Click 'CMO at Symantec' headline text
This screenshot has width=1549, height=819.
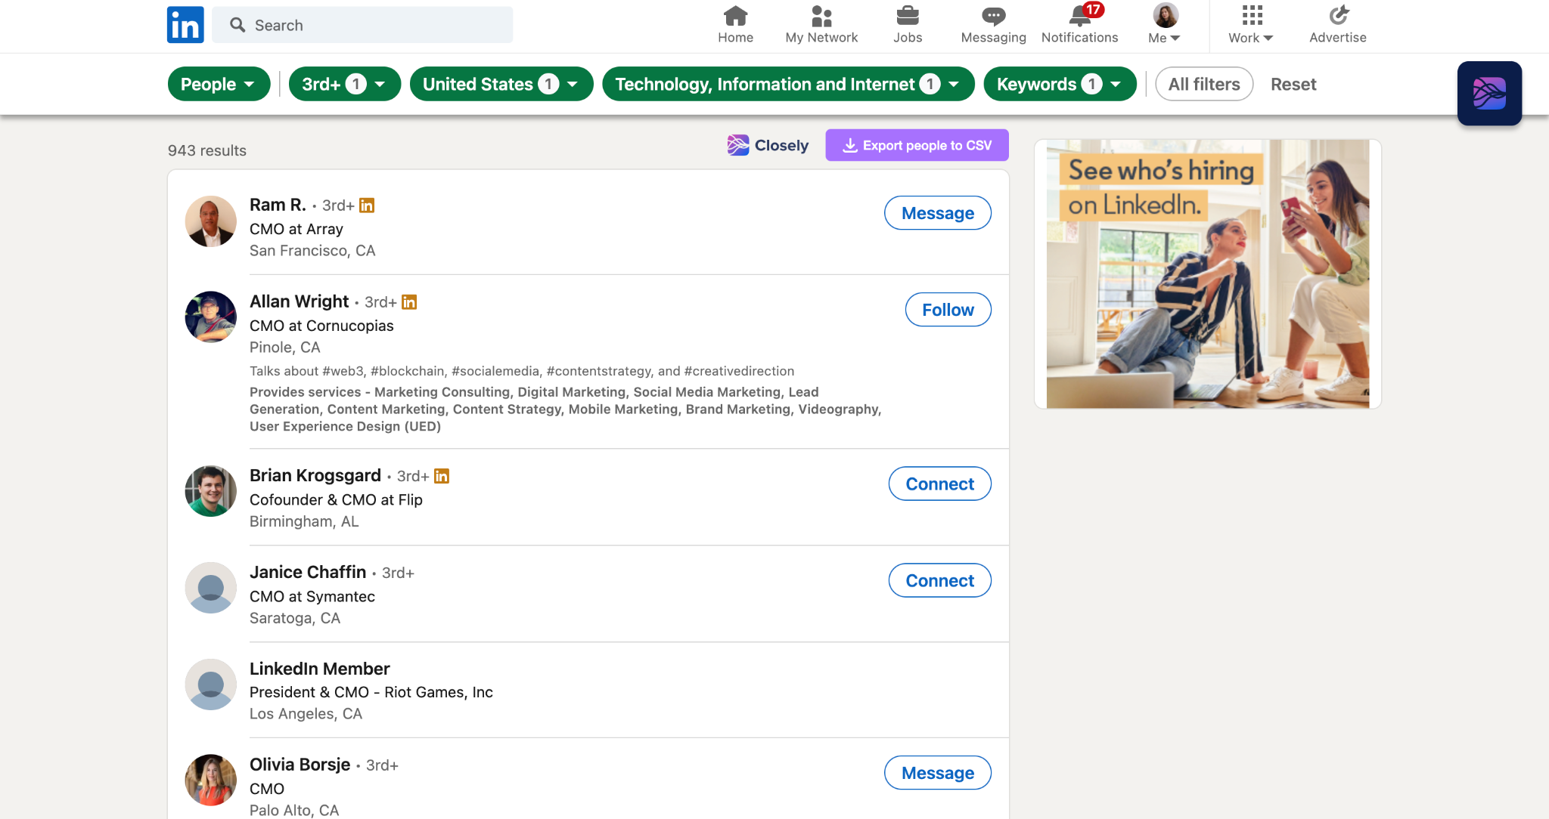[312, 596]
